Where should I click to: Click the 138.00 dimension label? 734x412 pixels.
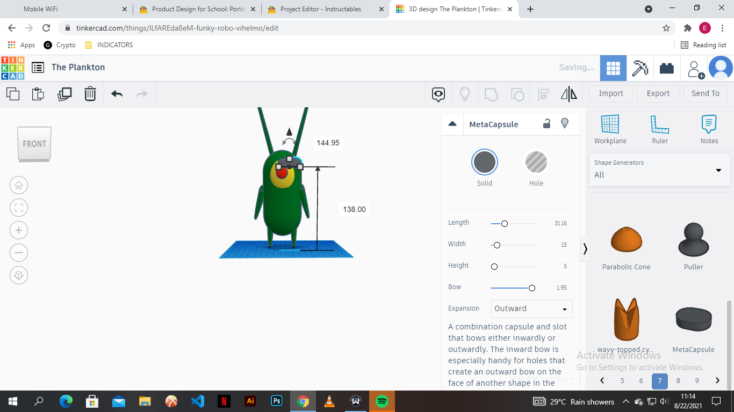354,209
